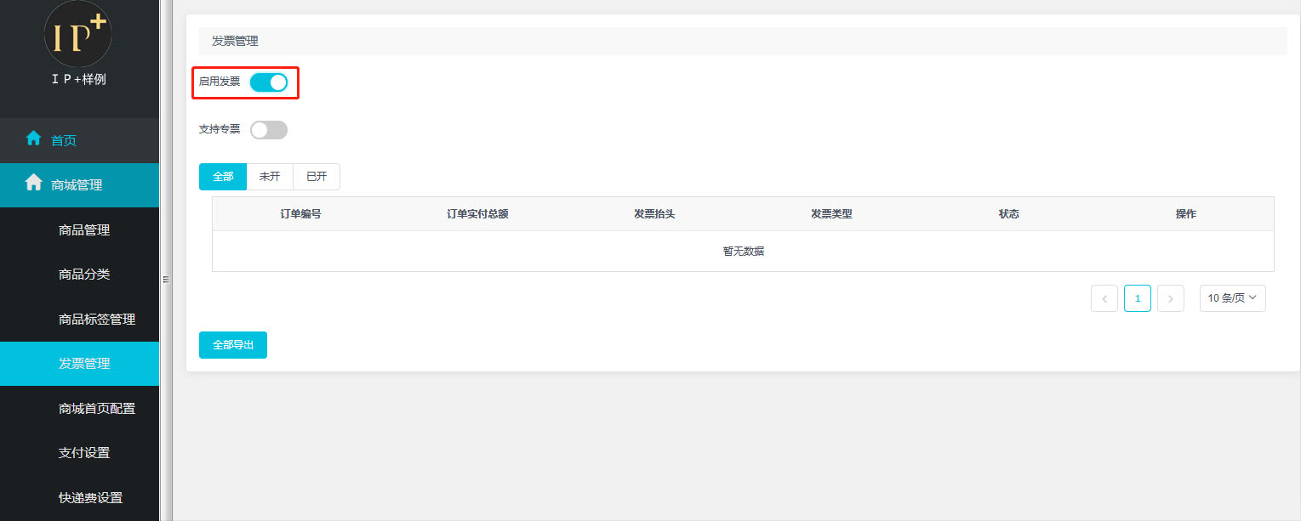Image resolution: width=1301 pixels, height=521 pixels.
Task: Switch to the 未开 tab
Action: pyautogui.click(x=270, y=177)
